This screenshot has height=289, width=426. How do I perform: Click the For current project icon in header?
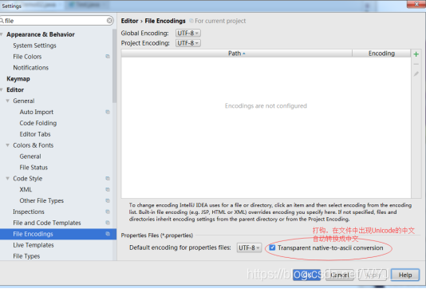click(x=191, y=21)
